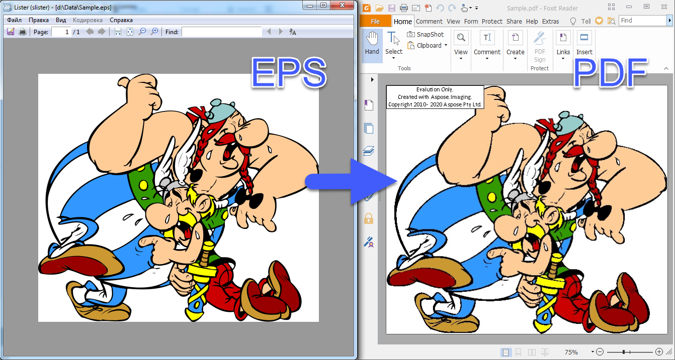The width and height of the screenshot is (675, 360).
Task: Find previous match in Lister
Action: 269,32
